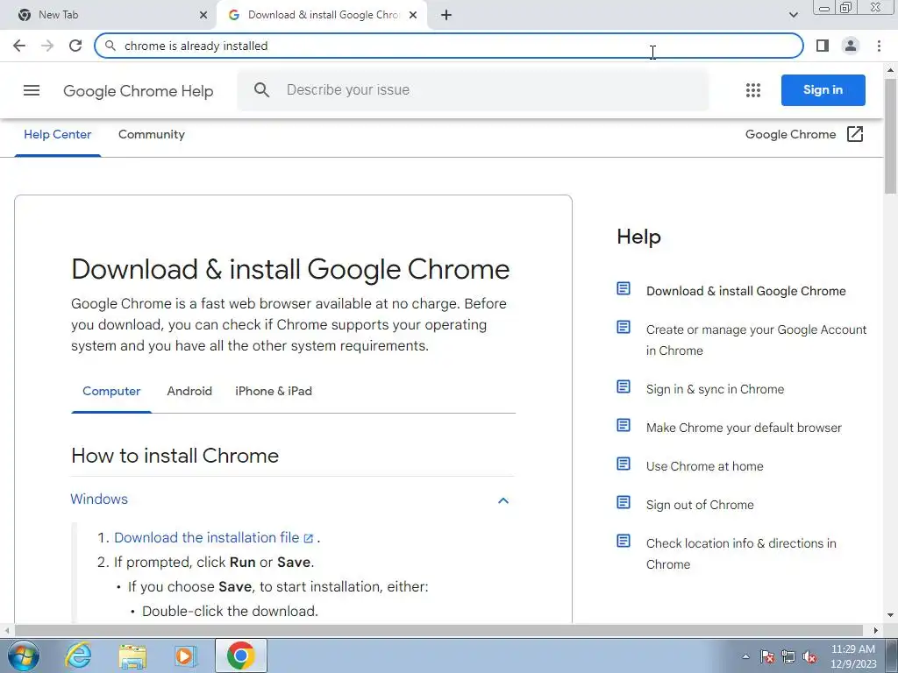Reload the current page
898x673 pixels.
(75, 46)
